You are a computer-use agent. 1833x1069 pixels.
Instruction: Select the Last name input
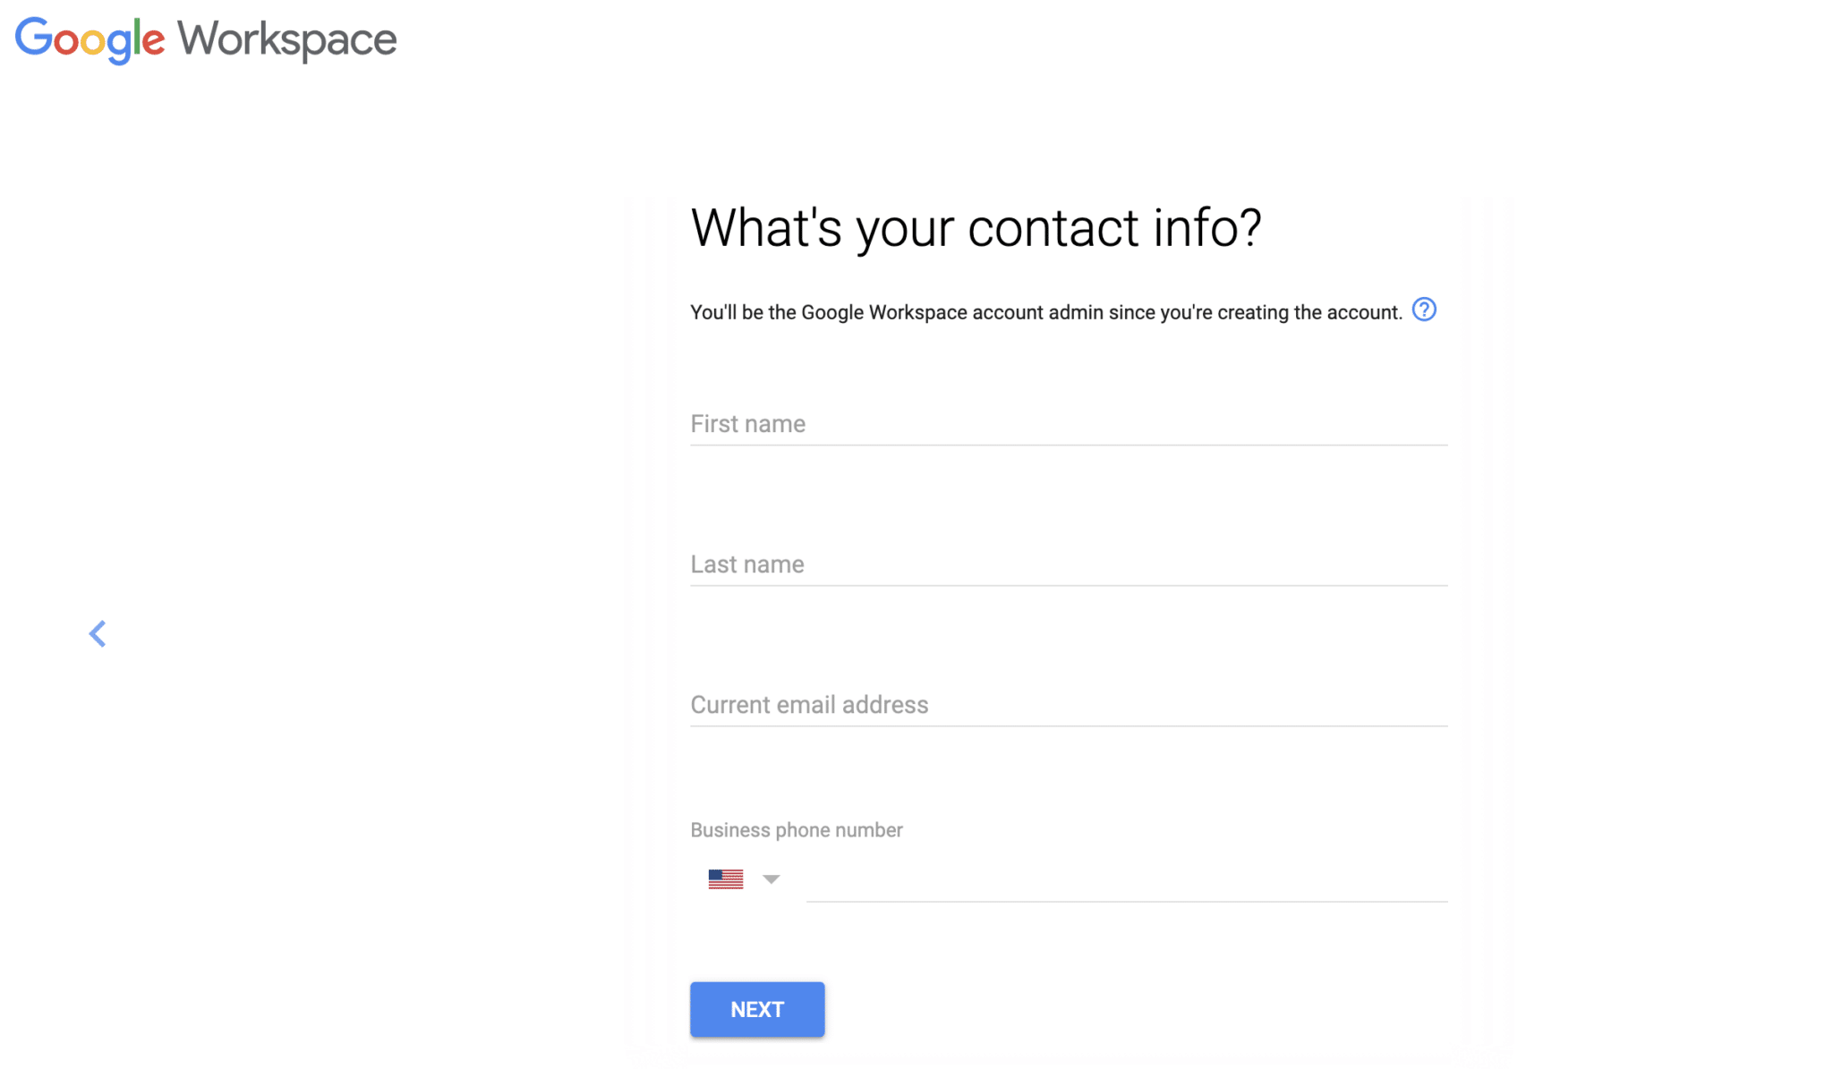1065,565
